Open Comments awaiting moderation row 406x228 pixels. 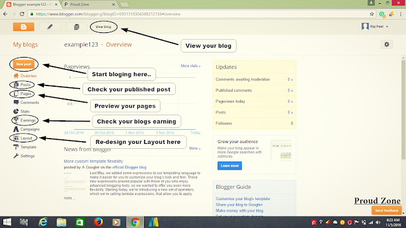click(254, 79)
